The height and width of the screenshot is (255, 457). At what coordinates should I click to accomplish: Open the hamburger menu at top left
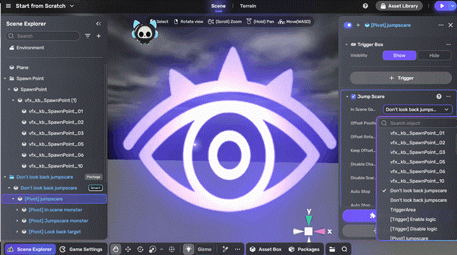click(x=8, y=6)
